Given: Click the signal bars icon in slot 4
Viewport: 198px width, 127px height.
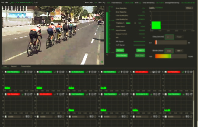Looking at the screenshot, I should pyautogui.click(x=119, y=72).
